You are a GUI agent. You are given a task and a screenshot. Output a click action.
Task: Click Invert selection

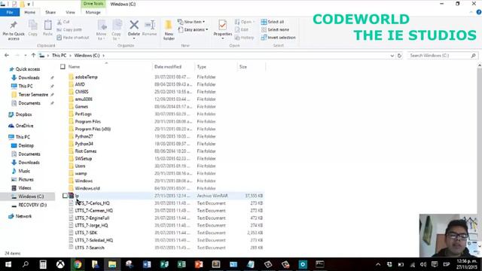278,38
